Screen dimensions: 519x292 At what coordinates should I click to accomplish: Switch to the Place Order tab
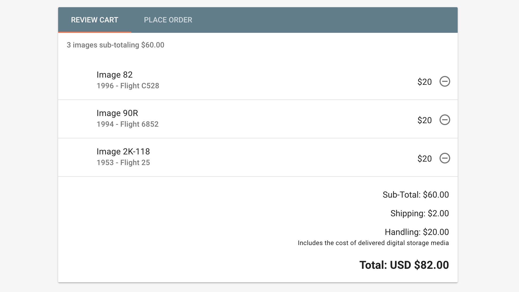pyautogui.click(x=168, y=20)
